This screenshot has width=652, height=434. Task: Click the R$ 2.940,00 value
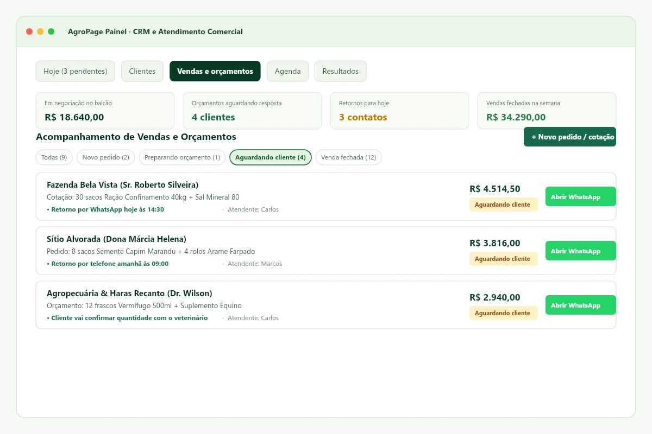pyautogui.click(x=495, y=297)
